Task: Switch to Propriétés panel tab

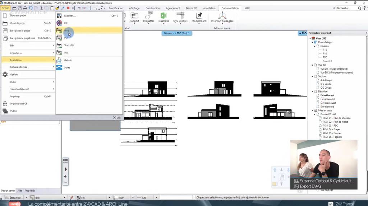Action: 29,191
